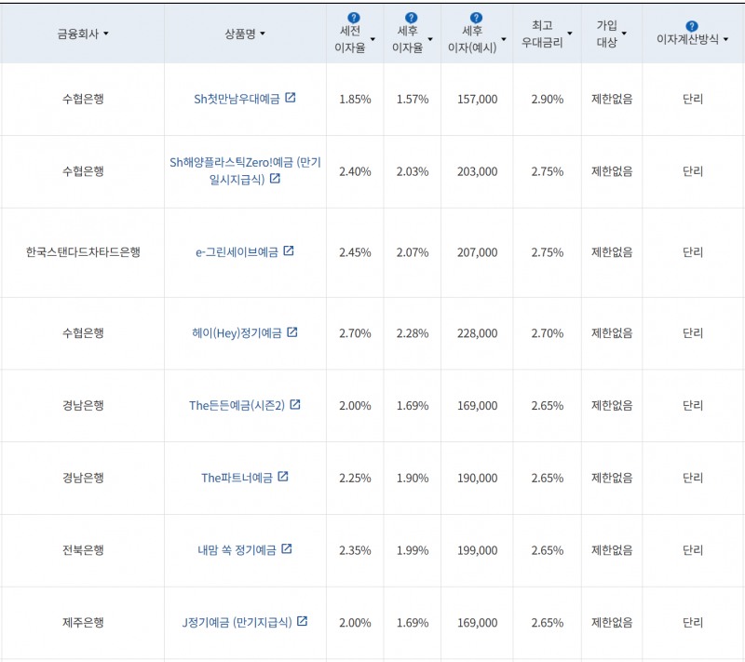Click external link icon beside The파트너예금
This screenshot has height=662, width=745.
pyautogui.click(x=283, y=477)
